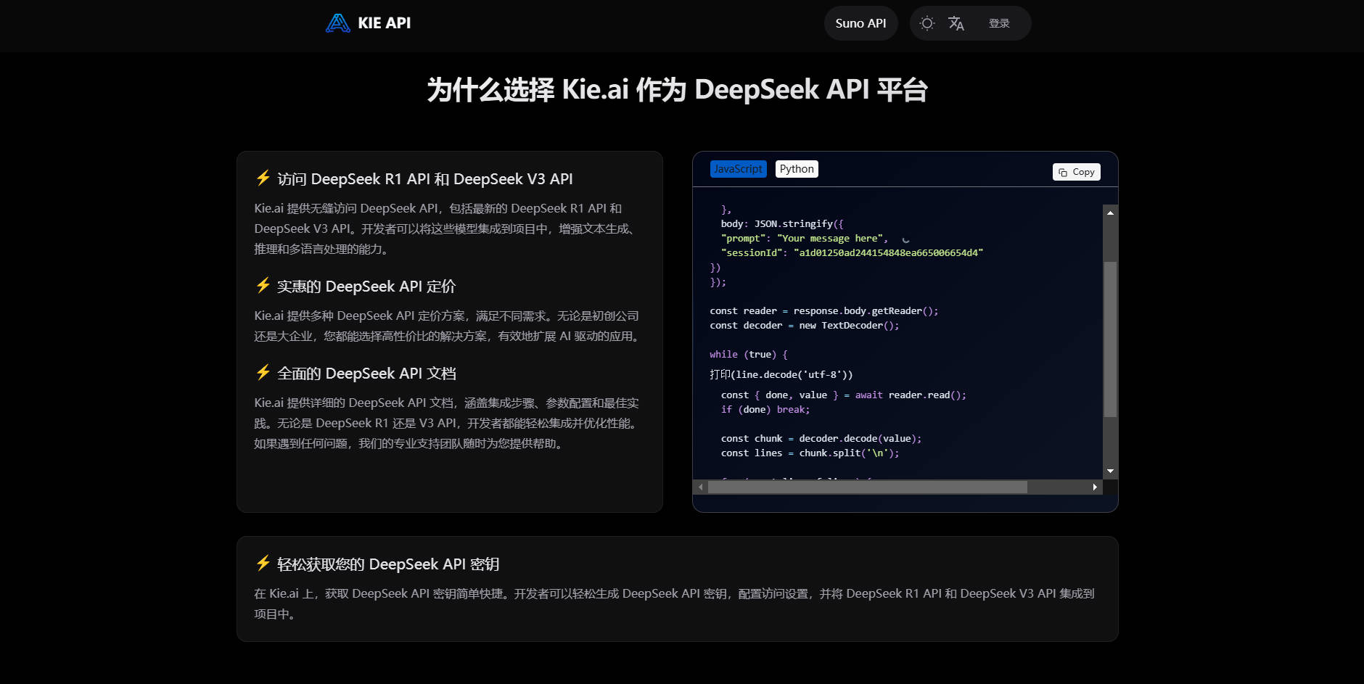Click code line with await reader.read()
Screen dimensions: 1364x684
pos(844,395)
